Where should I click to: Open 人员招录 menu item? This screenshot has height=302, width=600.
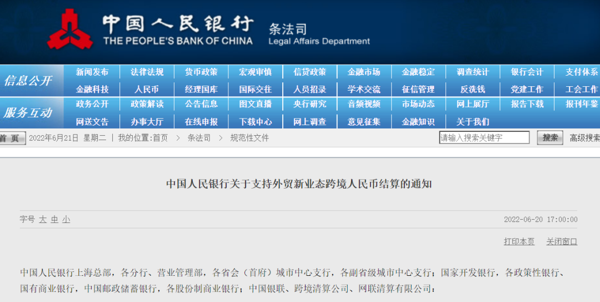pos(310,90)
